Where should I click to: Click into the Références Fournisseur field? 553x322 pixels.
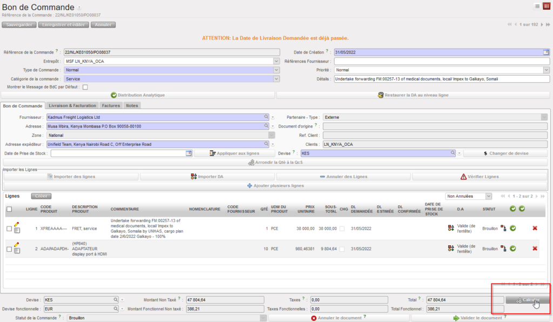point(441,61)
